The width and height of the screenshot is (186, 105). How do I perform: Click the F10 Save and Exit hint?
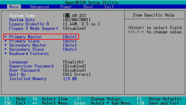point(158,103)
